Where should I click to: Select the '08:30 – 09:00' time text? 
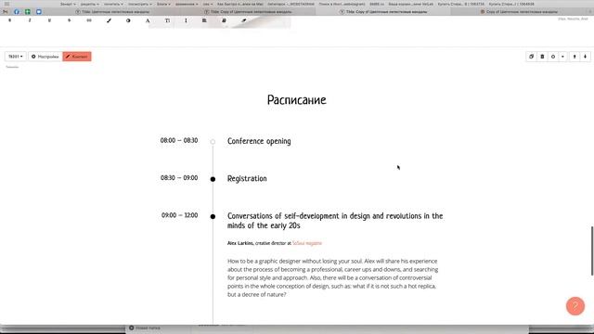(x=179, y=178)
